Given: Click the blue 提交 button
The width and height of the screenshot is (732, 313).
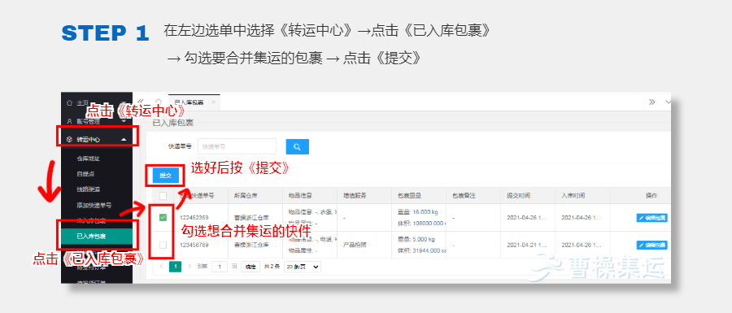Looking at the screenshot, I should tap(166, 176).
